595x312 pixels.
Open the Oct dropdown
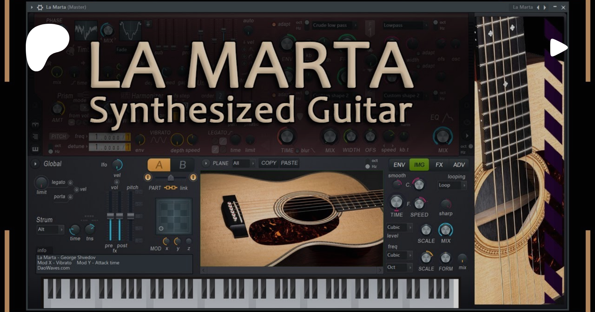399,267
